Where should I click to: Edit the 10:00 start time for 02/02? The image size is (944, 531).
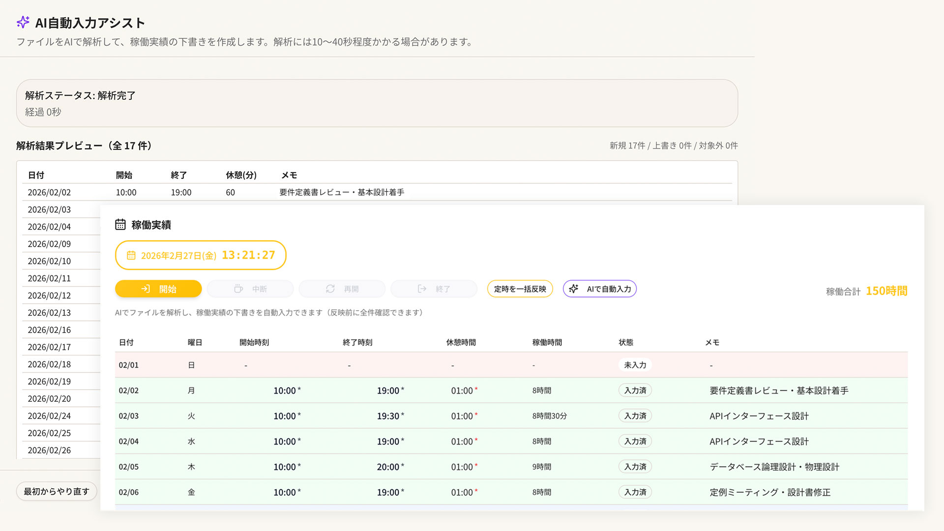(285, 390)
